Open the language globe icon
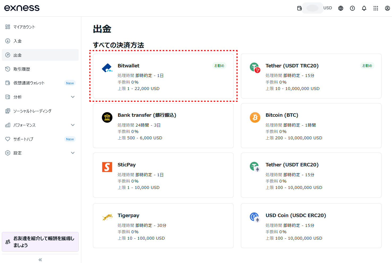Image resolution: width=392 pixels, height=263 pixels. (x=341, y=8)
